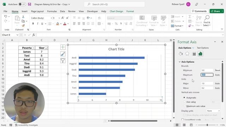
Task: Click the Fill Color bucket icon
Action: click(58, 24)
